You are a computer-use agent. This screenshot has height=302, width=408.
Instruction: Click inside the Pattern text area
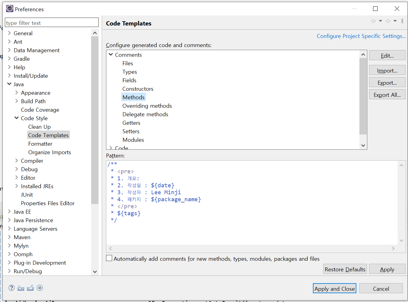252,202
